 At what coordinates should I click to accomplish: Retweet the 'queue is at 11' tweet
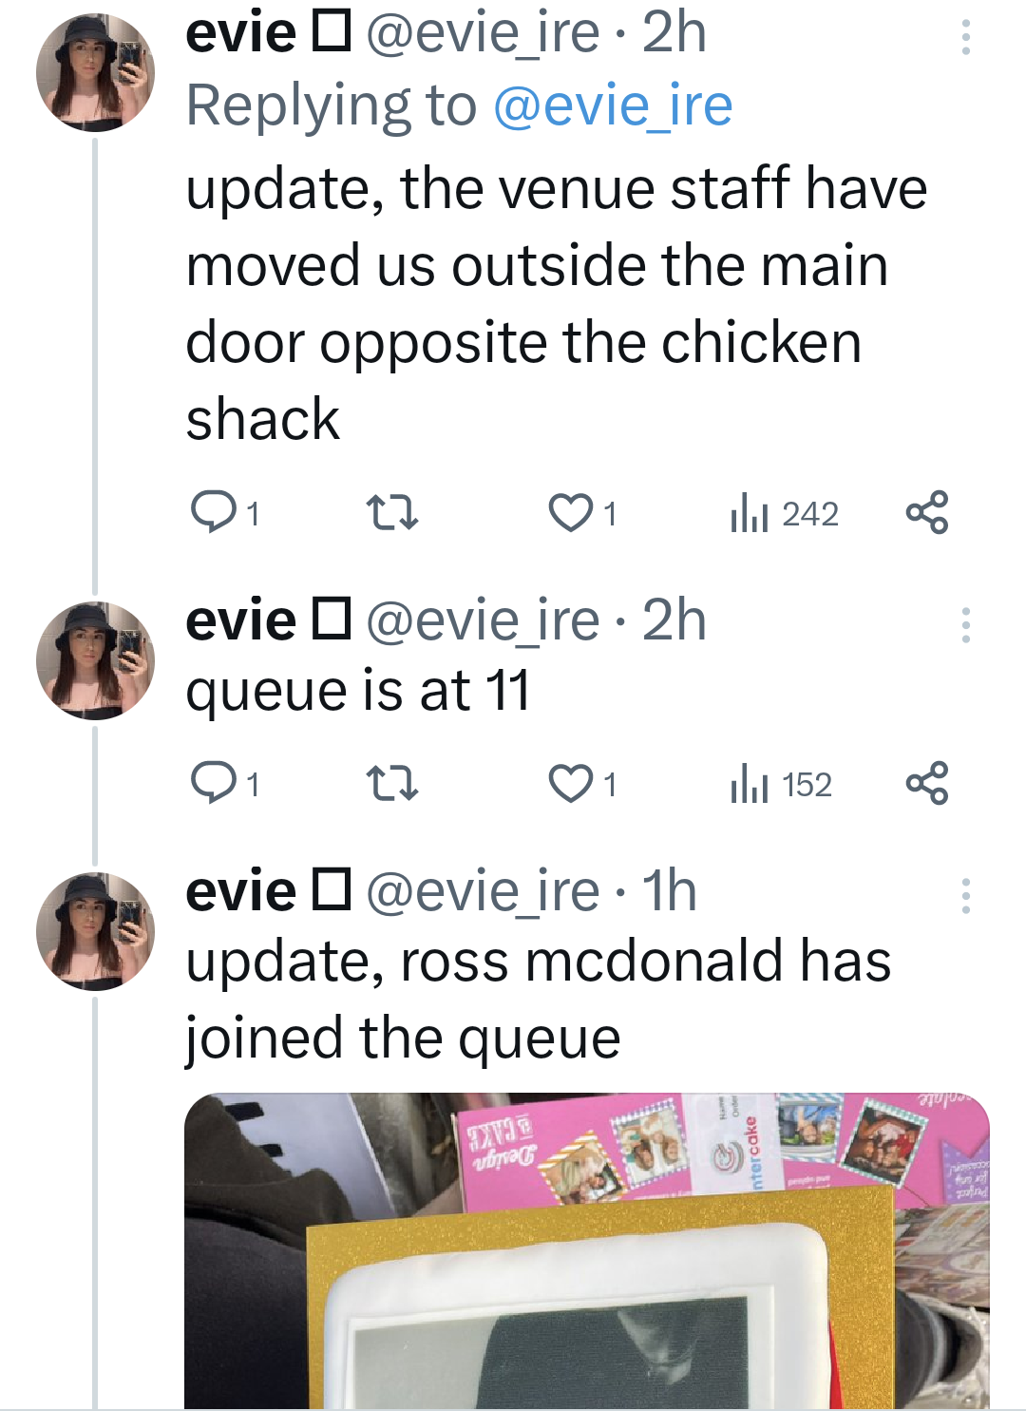point(391,784)
